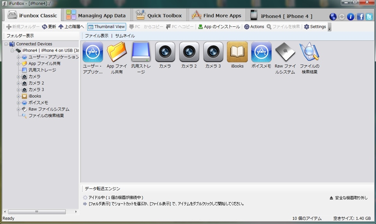Click the 空きサイズ: 1.40 GB status text
Viewport: 376px width, 224px height.
352,218
